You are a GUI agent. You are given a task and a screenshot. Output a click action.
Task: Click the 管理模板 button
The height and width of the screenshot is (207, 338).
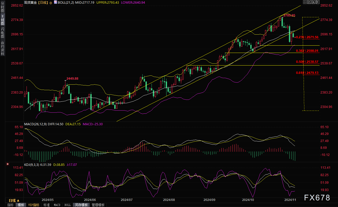(x=98, y=205)
